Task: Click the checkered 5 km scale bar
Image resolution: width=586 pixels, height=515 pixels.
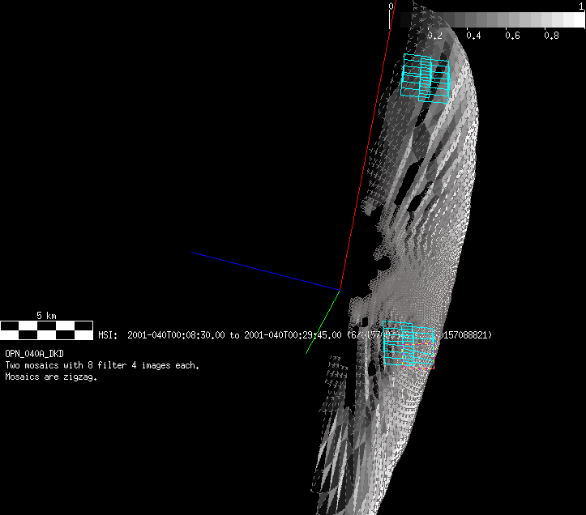Action: 47,330
